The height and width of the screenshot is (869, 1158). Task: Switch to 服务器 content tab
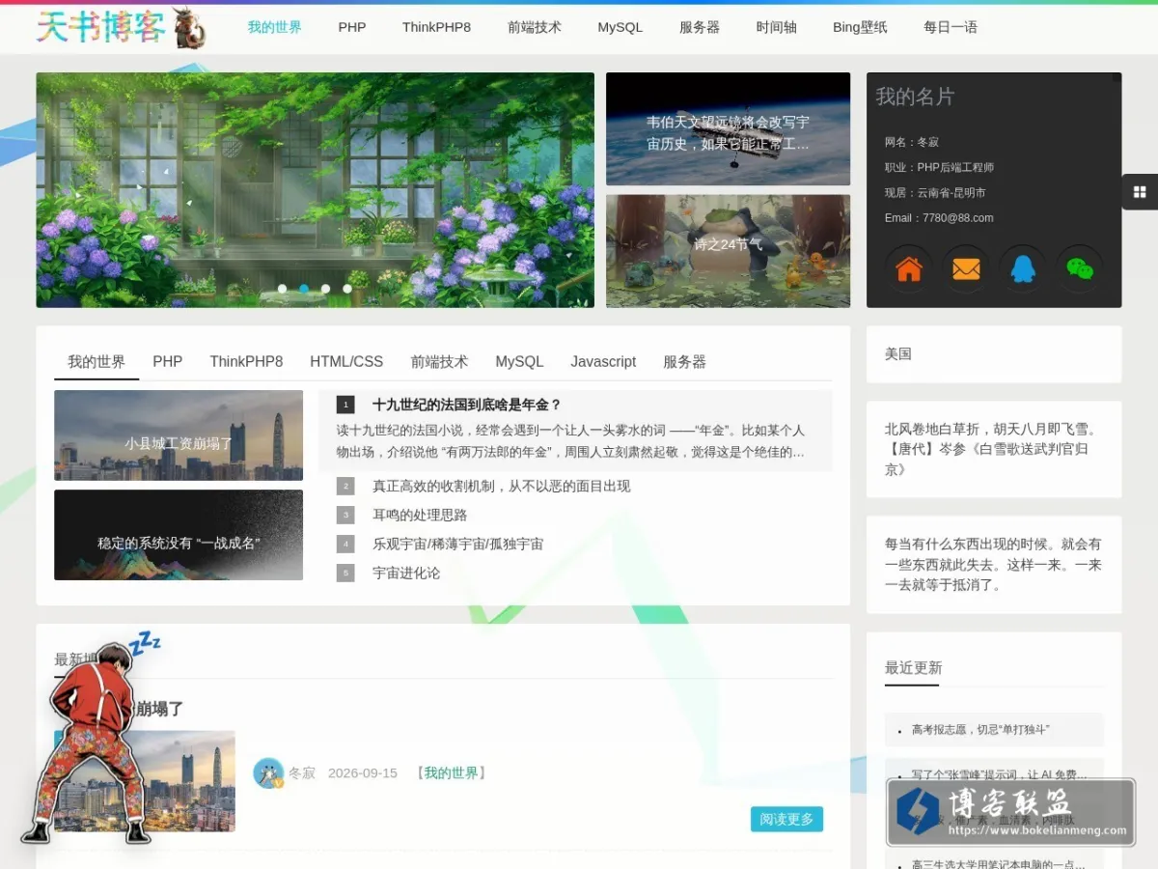click(684, 362)
